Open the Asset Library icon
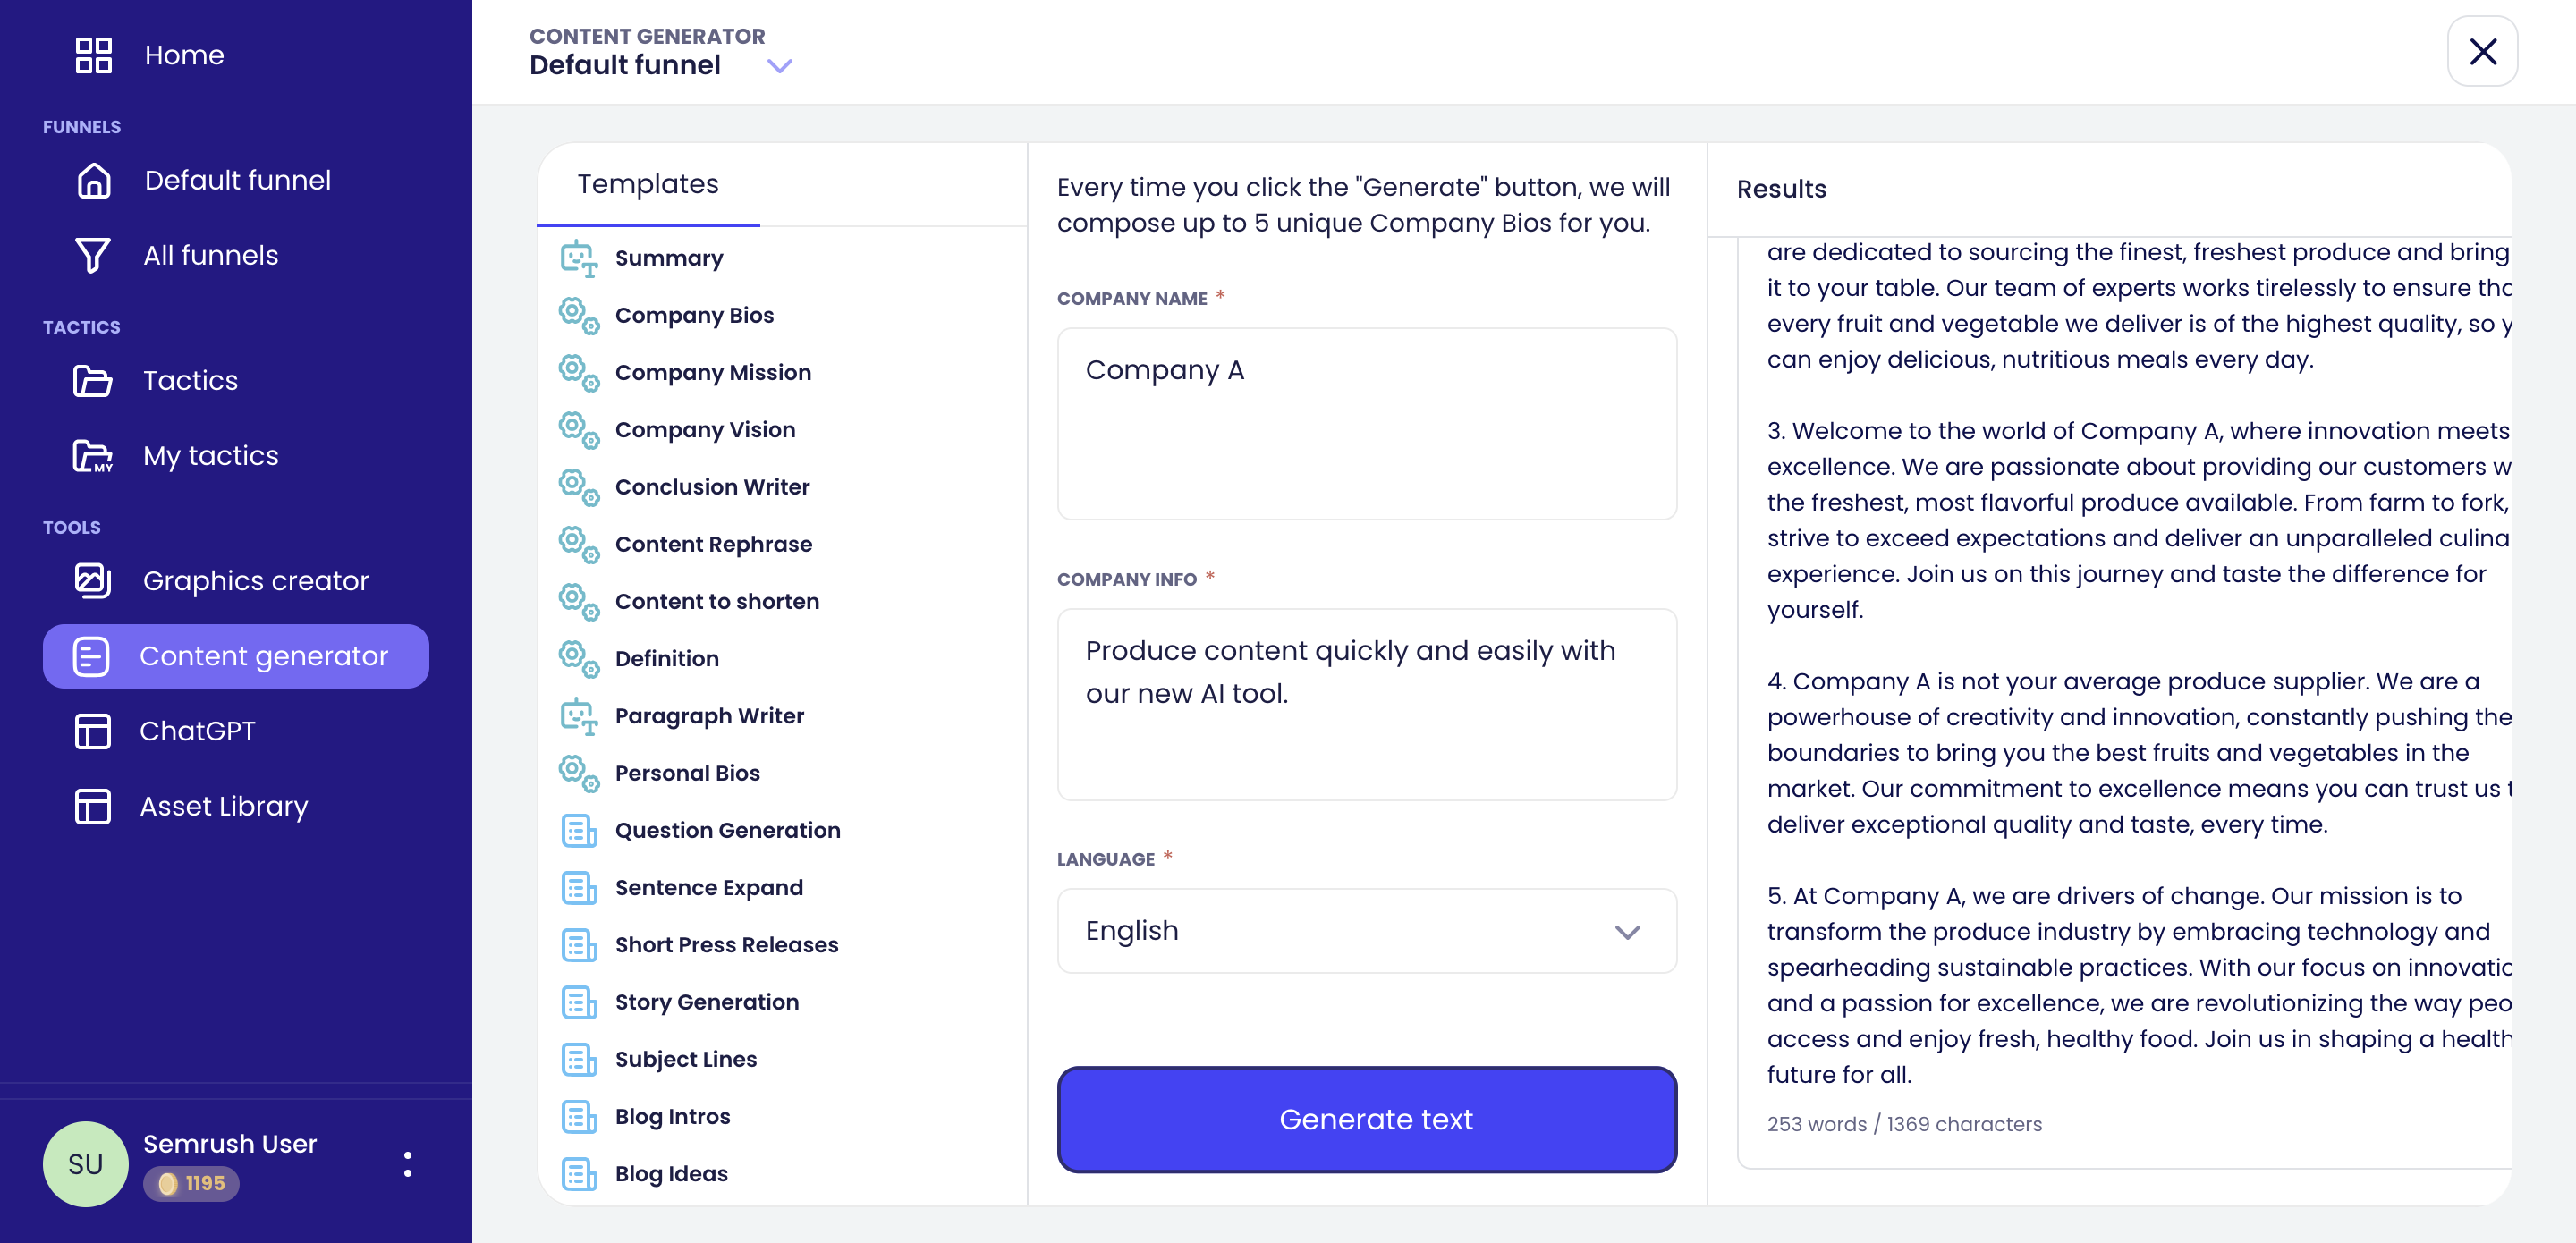Viewport: 2576px width, 1243px height. point(93,806)
